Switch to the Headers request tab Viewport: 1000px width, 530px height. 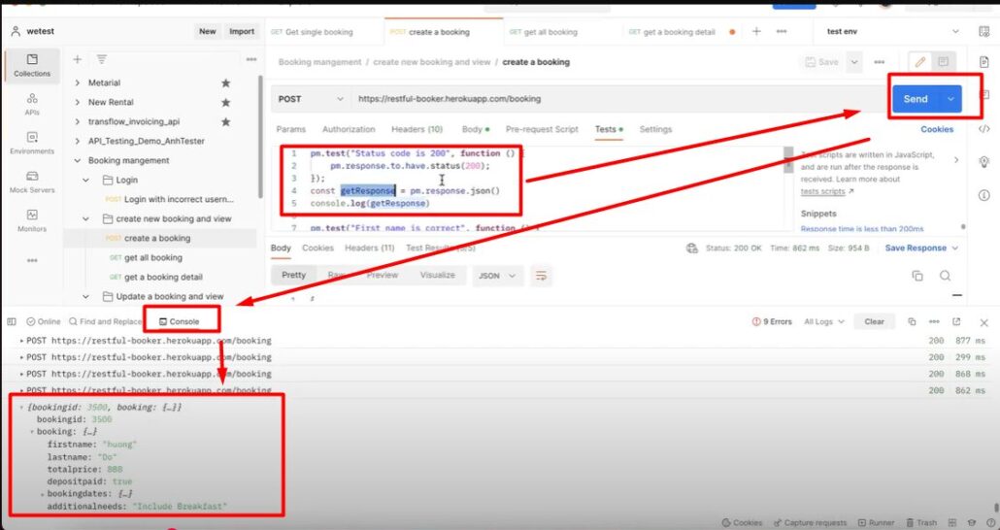click(417, 129)
